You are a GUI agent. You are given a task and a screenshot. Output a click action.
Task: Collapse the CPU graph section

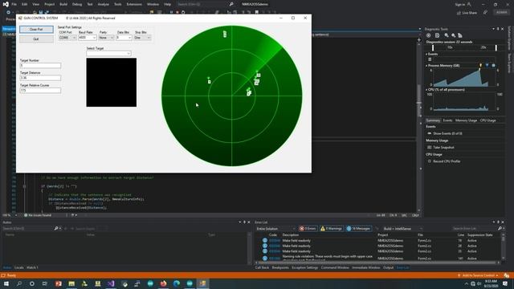pyautogui.click(x=426, y=90)
